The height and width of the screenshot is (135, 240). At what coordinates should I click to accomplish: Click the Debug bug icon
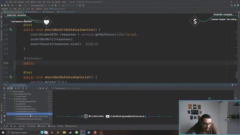coord(52,5)
